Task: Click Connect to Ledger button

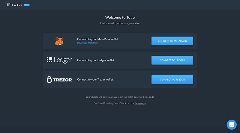Action: coord(172,60)
